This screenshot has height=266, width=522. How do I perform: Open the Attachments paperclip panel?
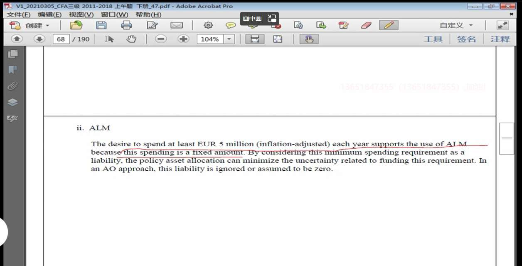[13, 86]
